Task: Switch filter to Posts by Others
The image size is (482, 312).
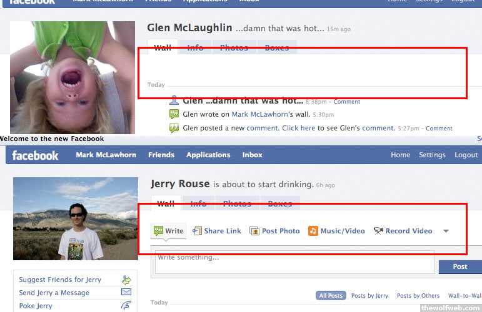Action: (418, 296)
